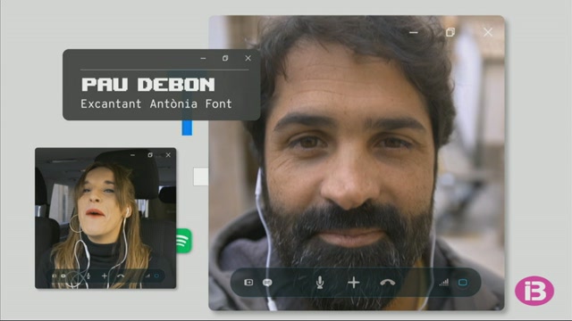Viewport: 572px width, 321px height.
Task: Click the restore icon on the Pau Debon window
Action: point(225,58)
